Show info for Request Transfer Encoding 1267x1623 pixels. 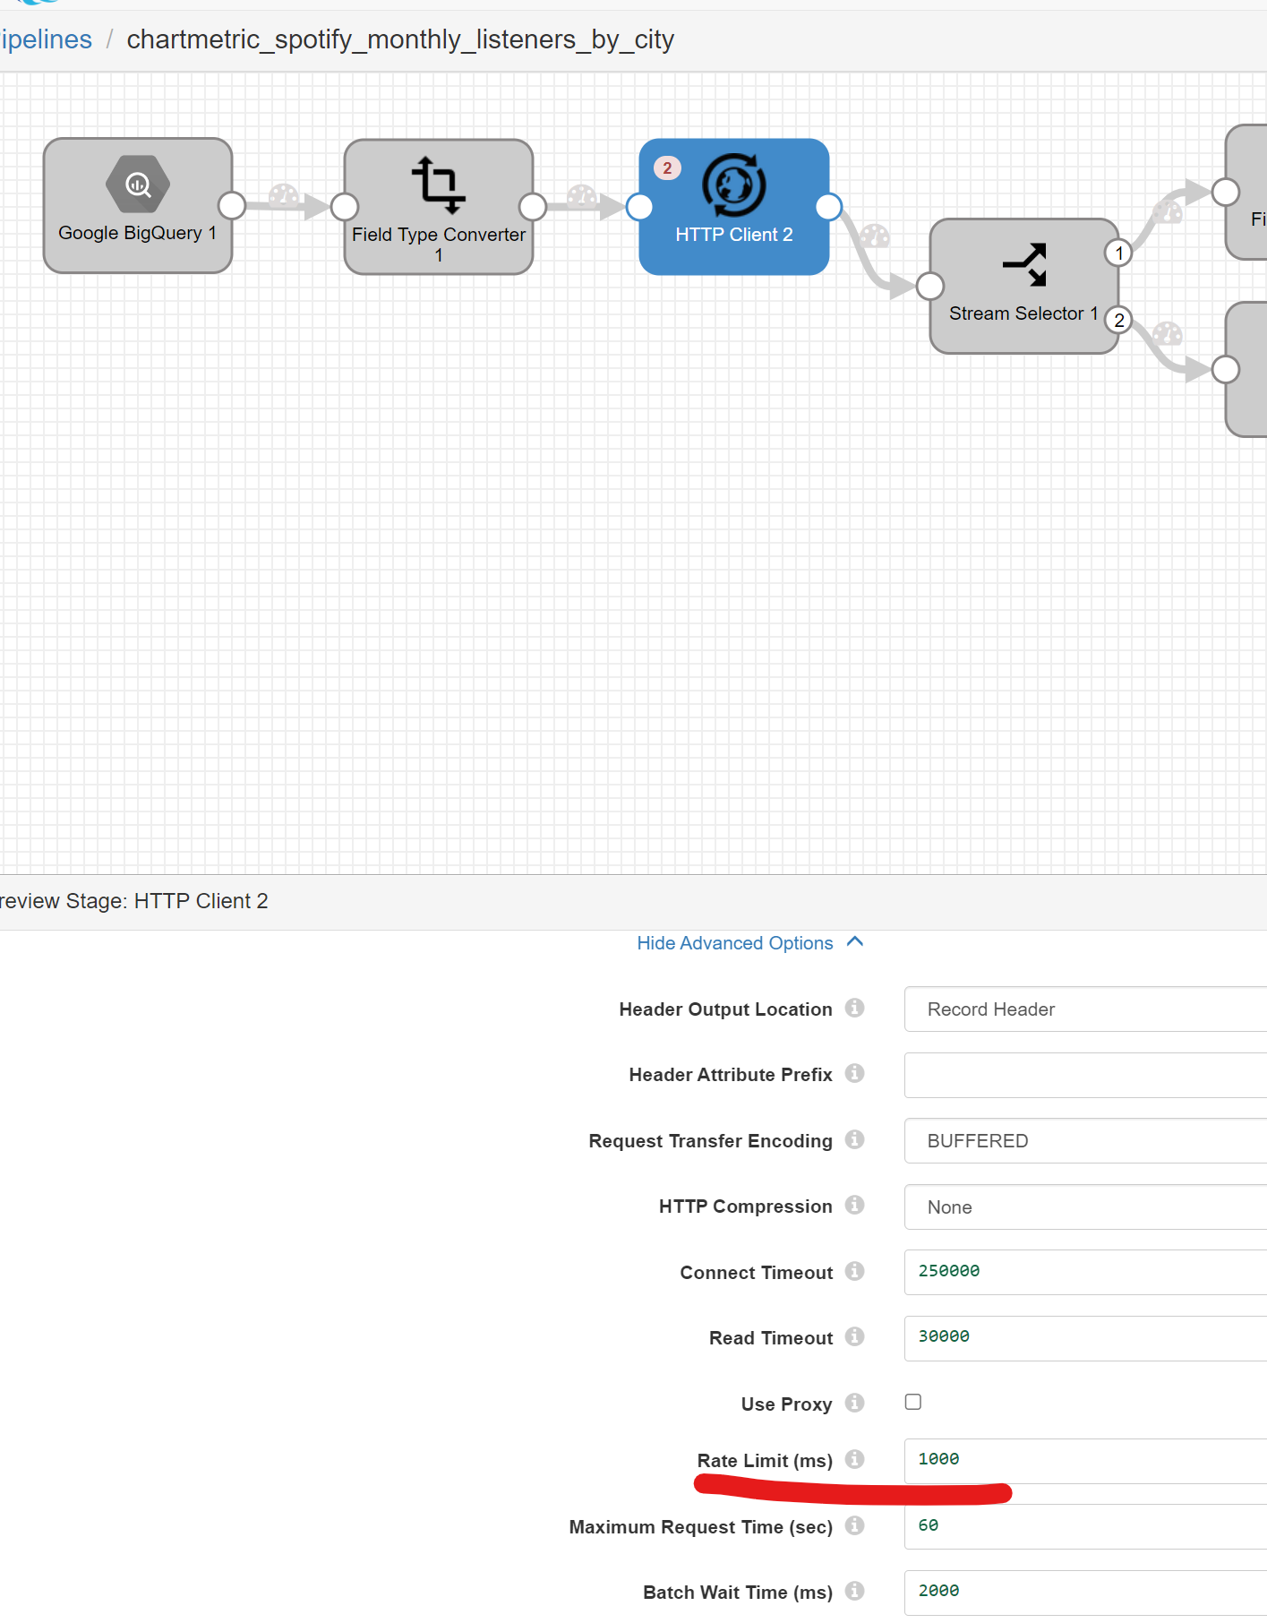pyautogui.click(x=855, y=1139)
